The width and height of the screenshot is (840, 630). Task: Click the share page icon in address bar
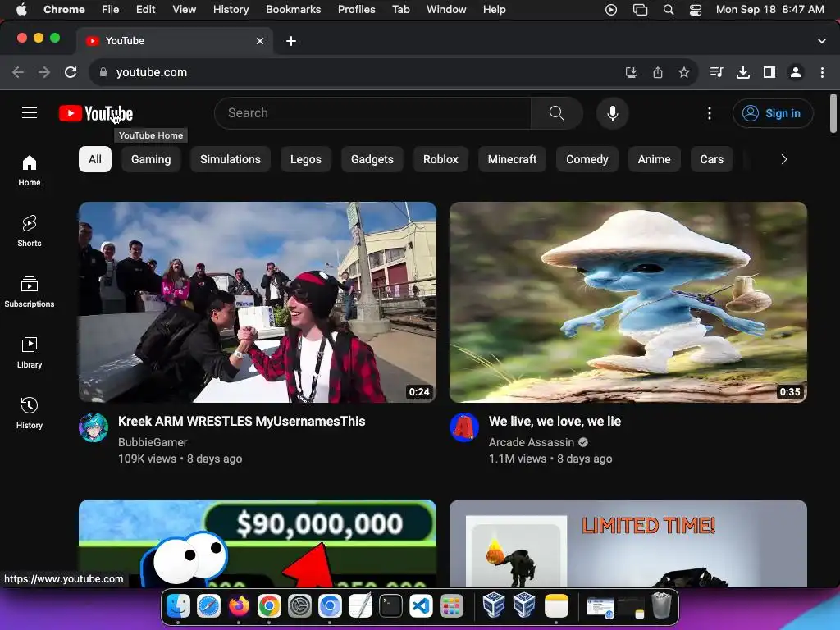[658, 72]
